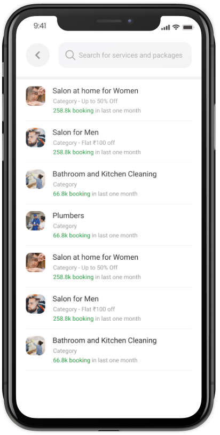220x435 pixels.
Task: Tap the Plumbers category image
Action: tap(35, 221)
